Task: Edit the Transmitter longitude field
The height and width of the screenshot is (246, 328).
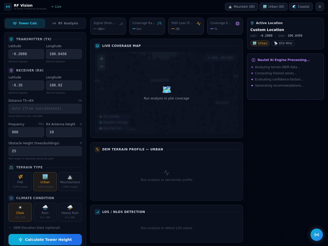Action: point(64,54)
